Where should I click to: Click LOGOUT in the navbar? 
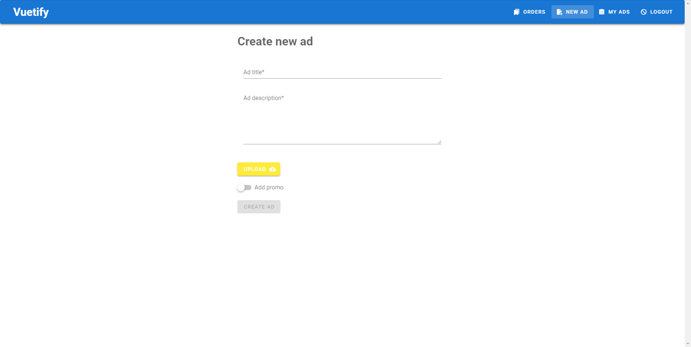(x=657, y=12)
